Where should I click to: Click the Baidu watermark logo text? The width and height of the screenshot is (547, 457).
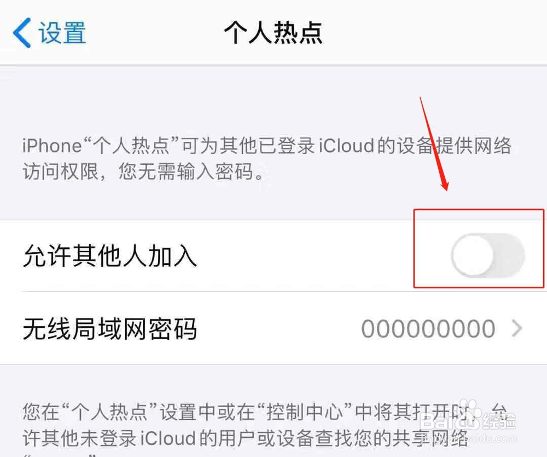point(449,420)
